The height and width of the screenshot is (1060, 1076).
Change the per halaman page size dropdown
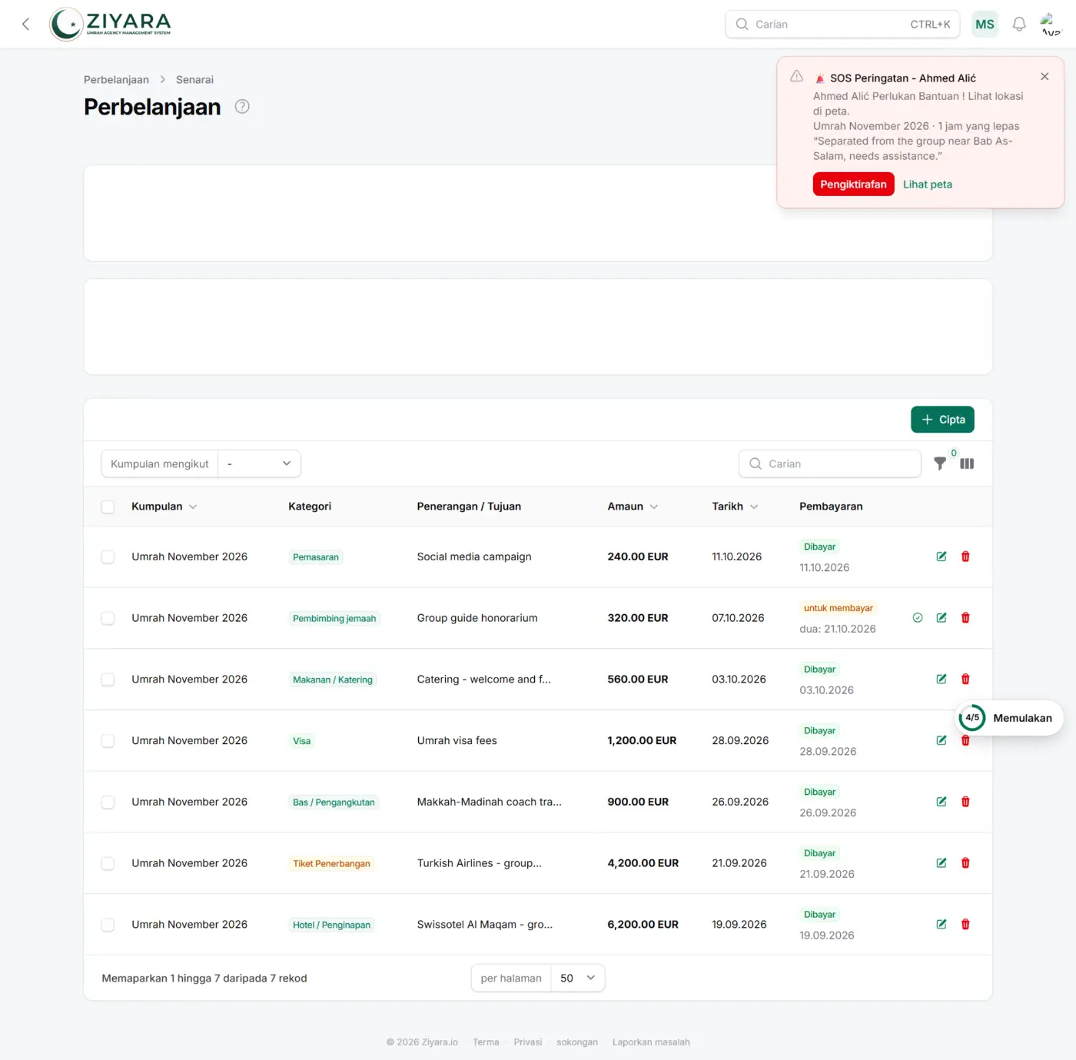[578, 978]
